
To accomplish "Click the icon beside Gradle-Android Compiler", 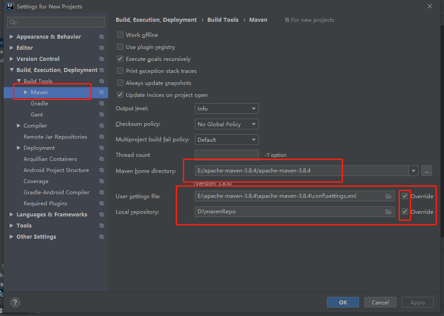I will [101, 192].
